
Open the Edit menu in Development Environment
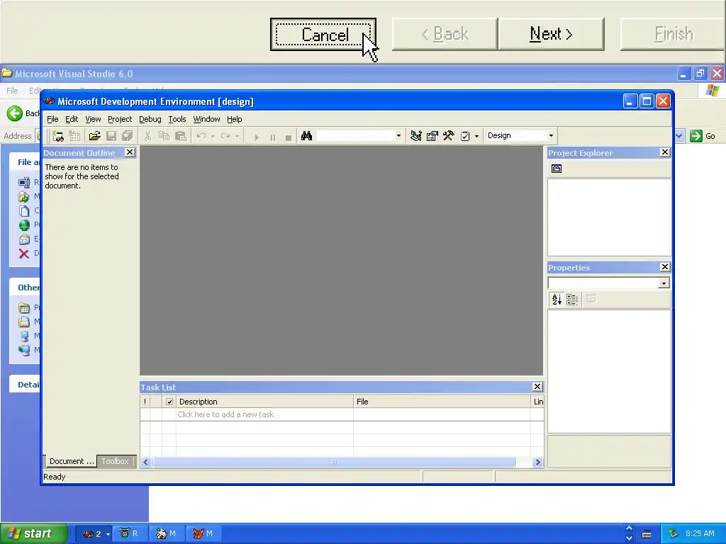pos(72,119)
